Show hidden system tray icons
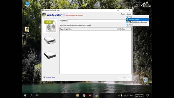Screen dimensions: 174x98 pyautogui.click(x=119, y=96)
